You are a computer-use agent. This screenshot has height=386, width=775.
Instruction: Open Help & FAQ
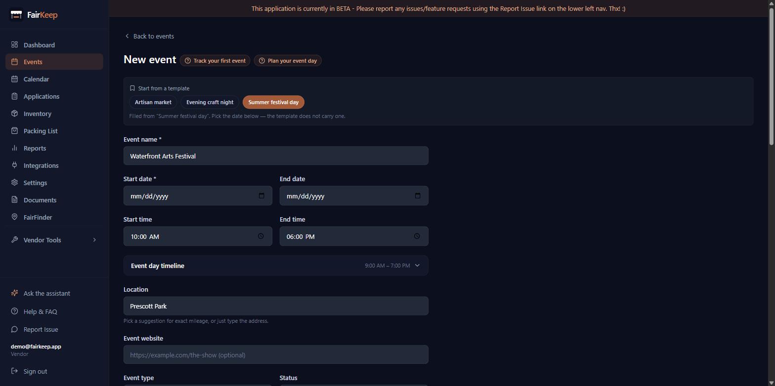54,311
